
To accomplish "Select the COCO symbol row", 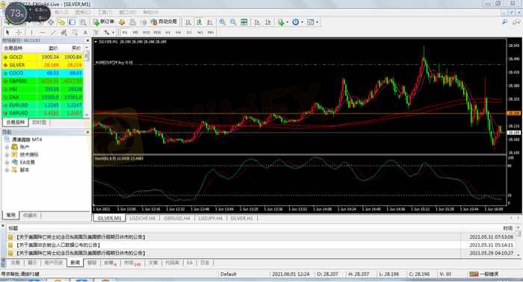I will [43, 73].
